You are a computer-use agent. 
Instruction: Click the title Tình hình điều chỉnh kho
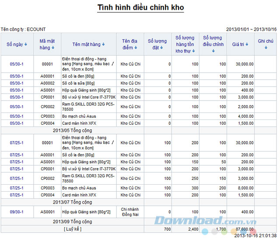(x=140, y=7)
